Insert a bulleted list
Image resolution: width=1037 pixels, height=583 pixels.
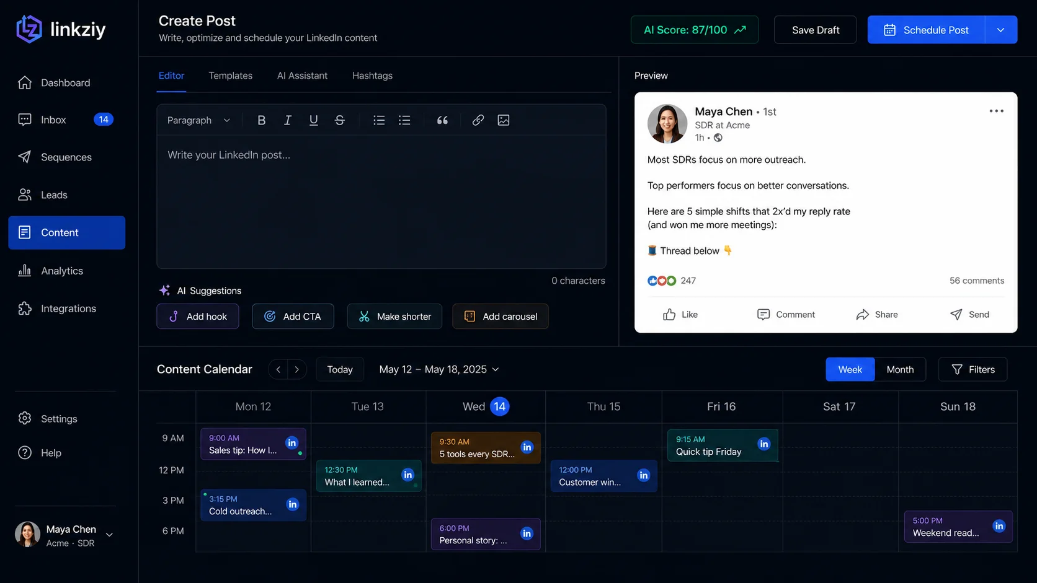(379, 120)
